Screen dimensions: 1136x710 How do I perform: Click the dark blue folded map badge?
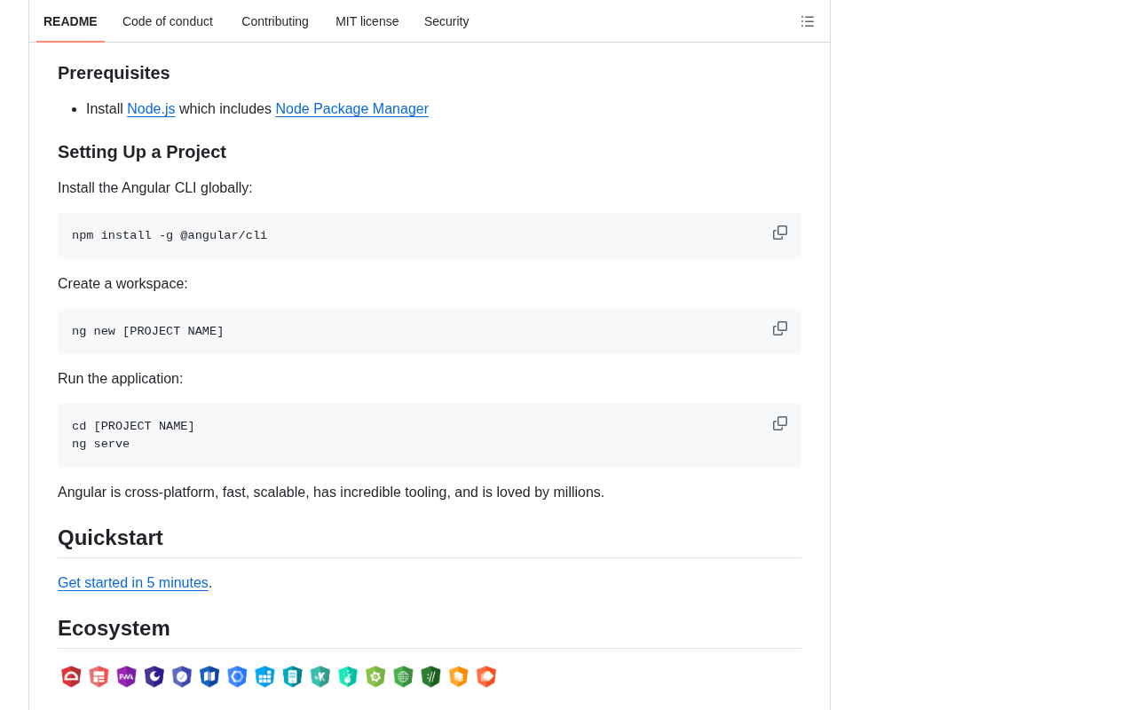(x=209, y=676)
